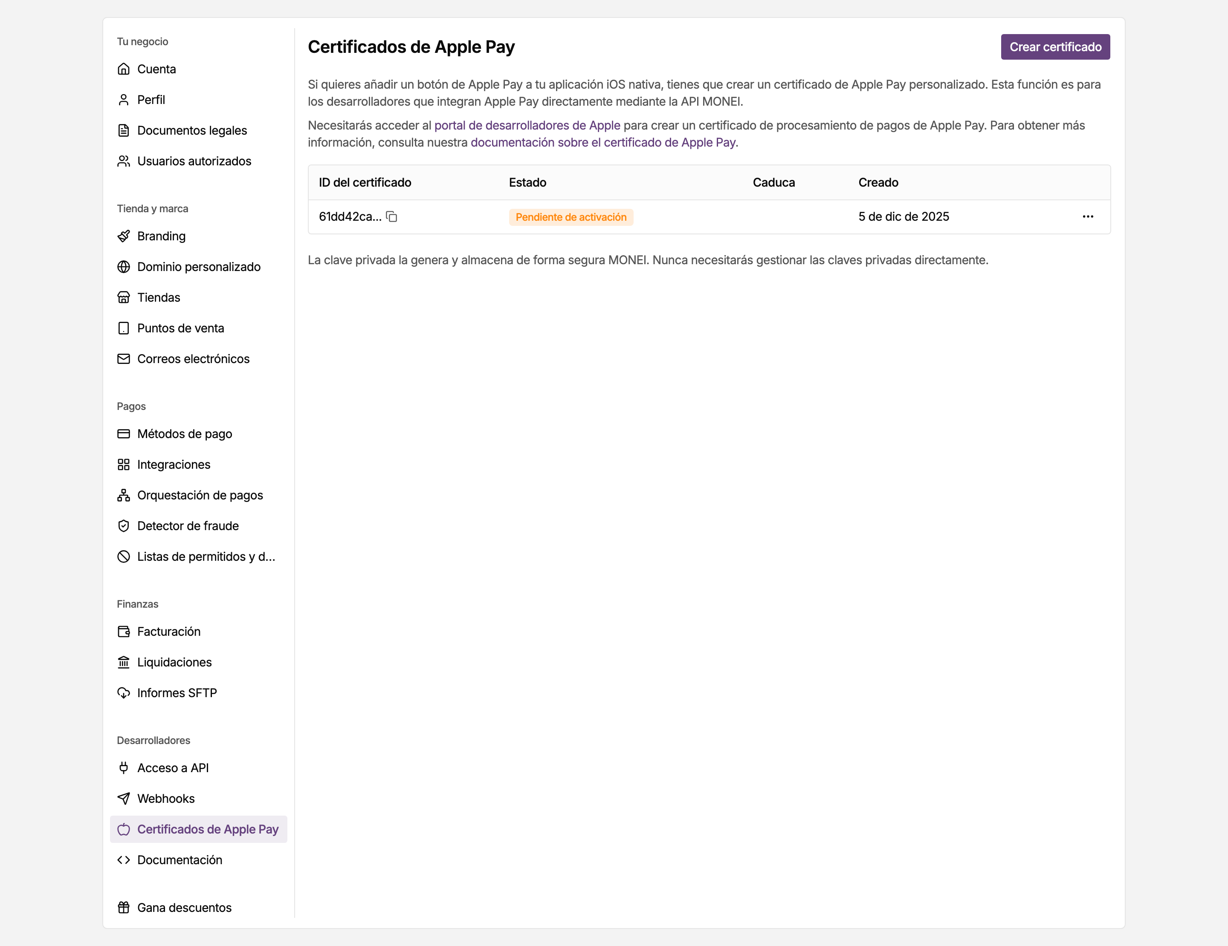Click the Branding brush icon

click(124, 236)
